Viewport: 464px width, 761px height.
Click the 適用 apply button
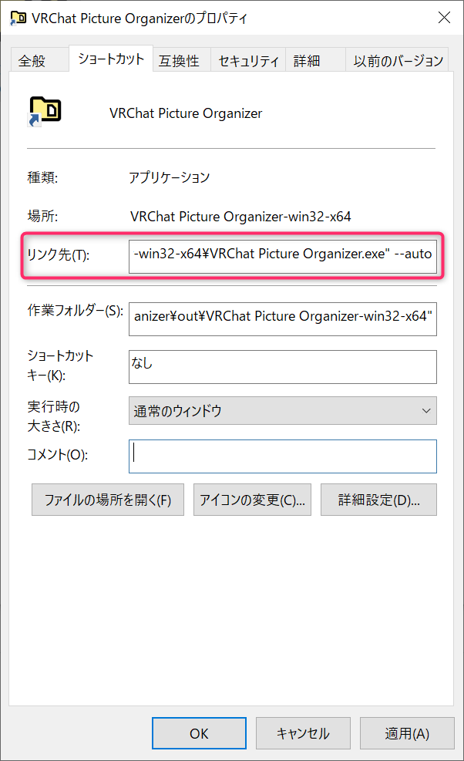tap(407, 732)
